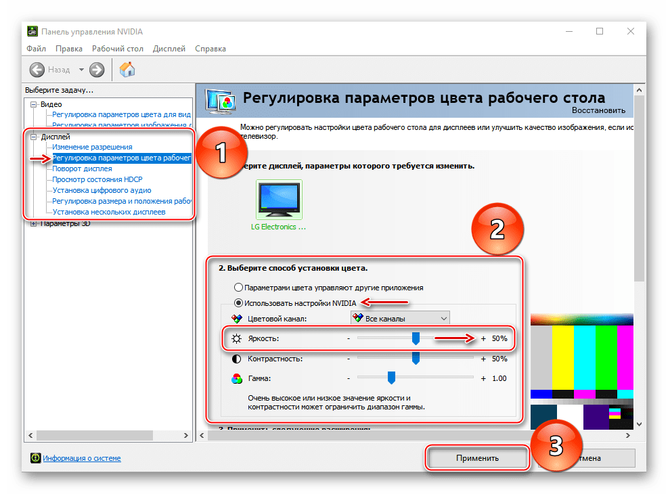Click the brightness sun icon
This screenshot has height=494, width=668.
pos(236,338)
